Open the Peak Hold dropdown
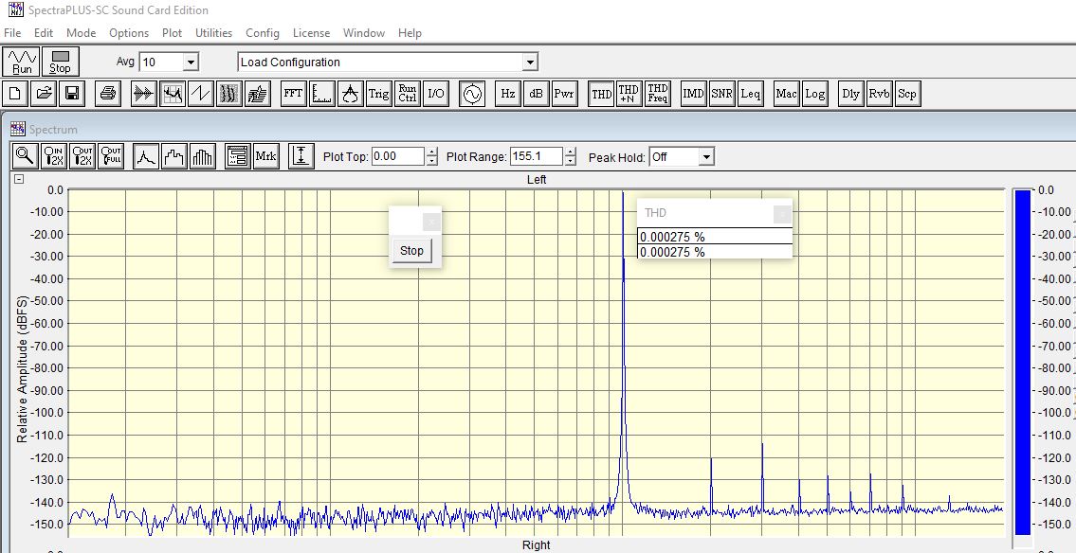1076x553 pixels. click(x=706, y=157)
